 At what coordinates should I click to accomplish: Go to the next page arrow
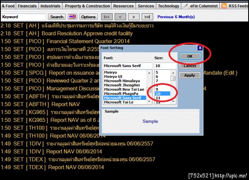point(134,17)
